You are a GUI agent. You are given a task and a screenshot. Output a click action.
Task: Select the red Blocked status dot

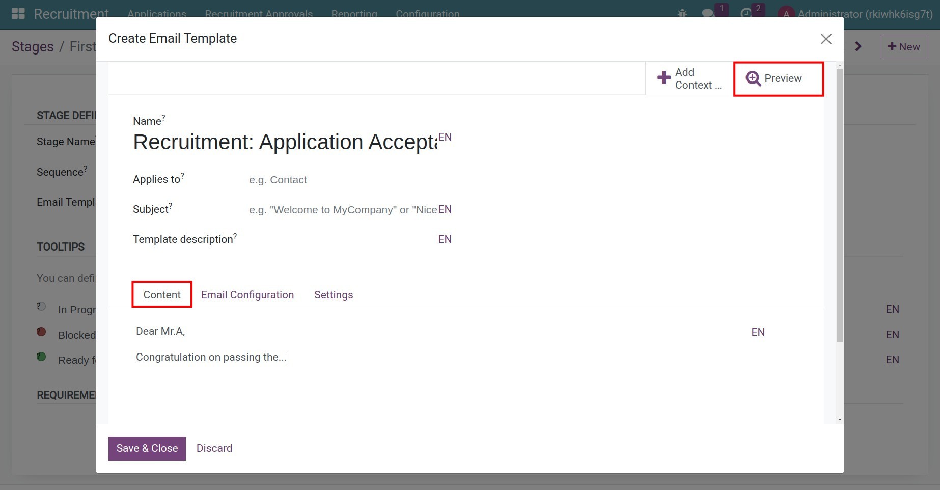(x=41, y=332)
